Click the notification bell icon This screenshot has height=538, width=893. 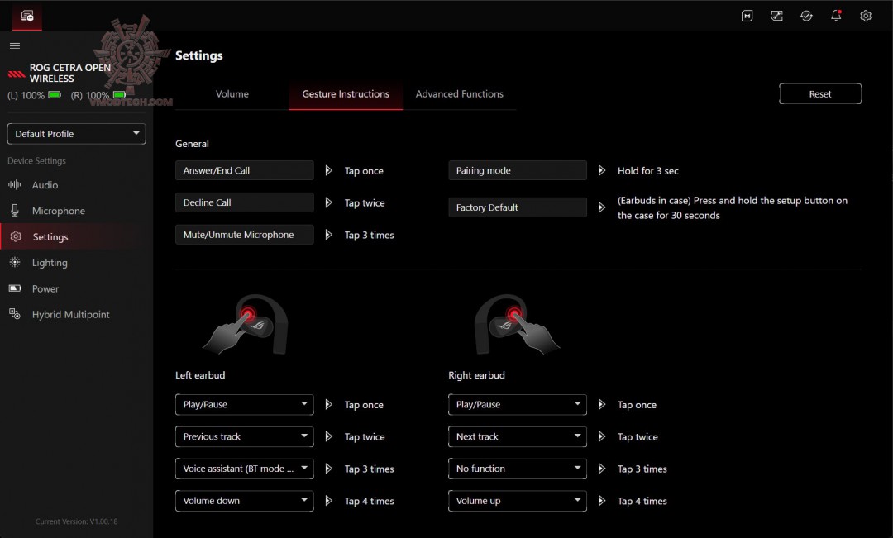click(836, 16)
